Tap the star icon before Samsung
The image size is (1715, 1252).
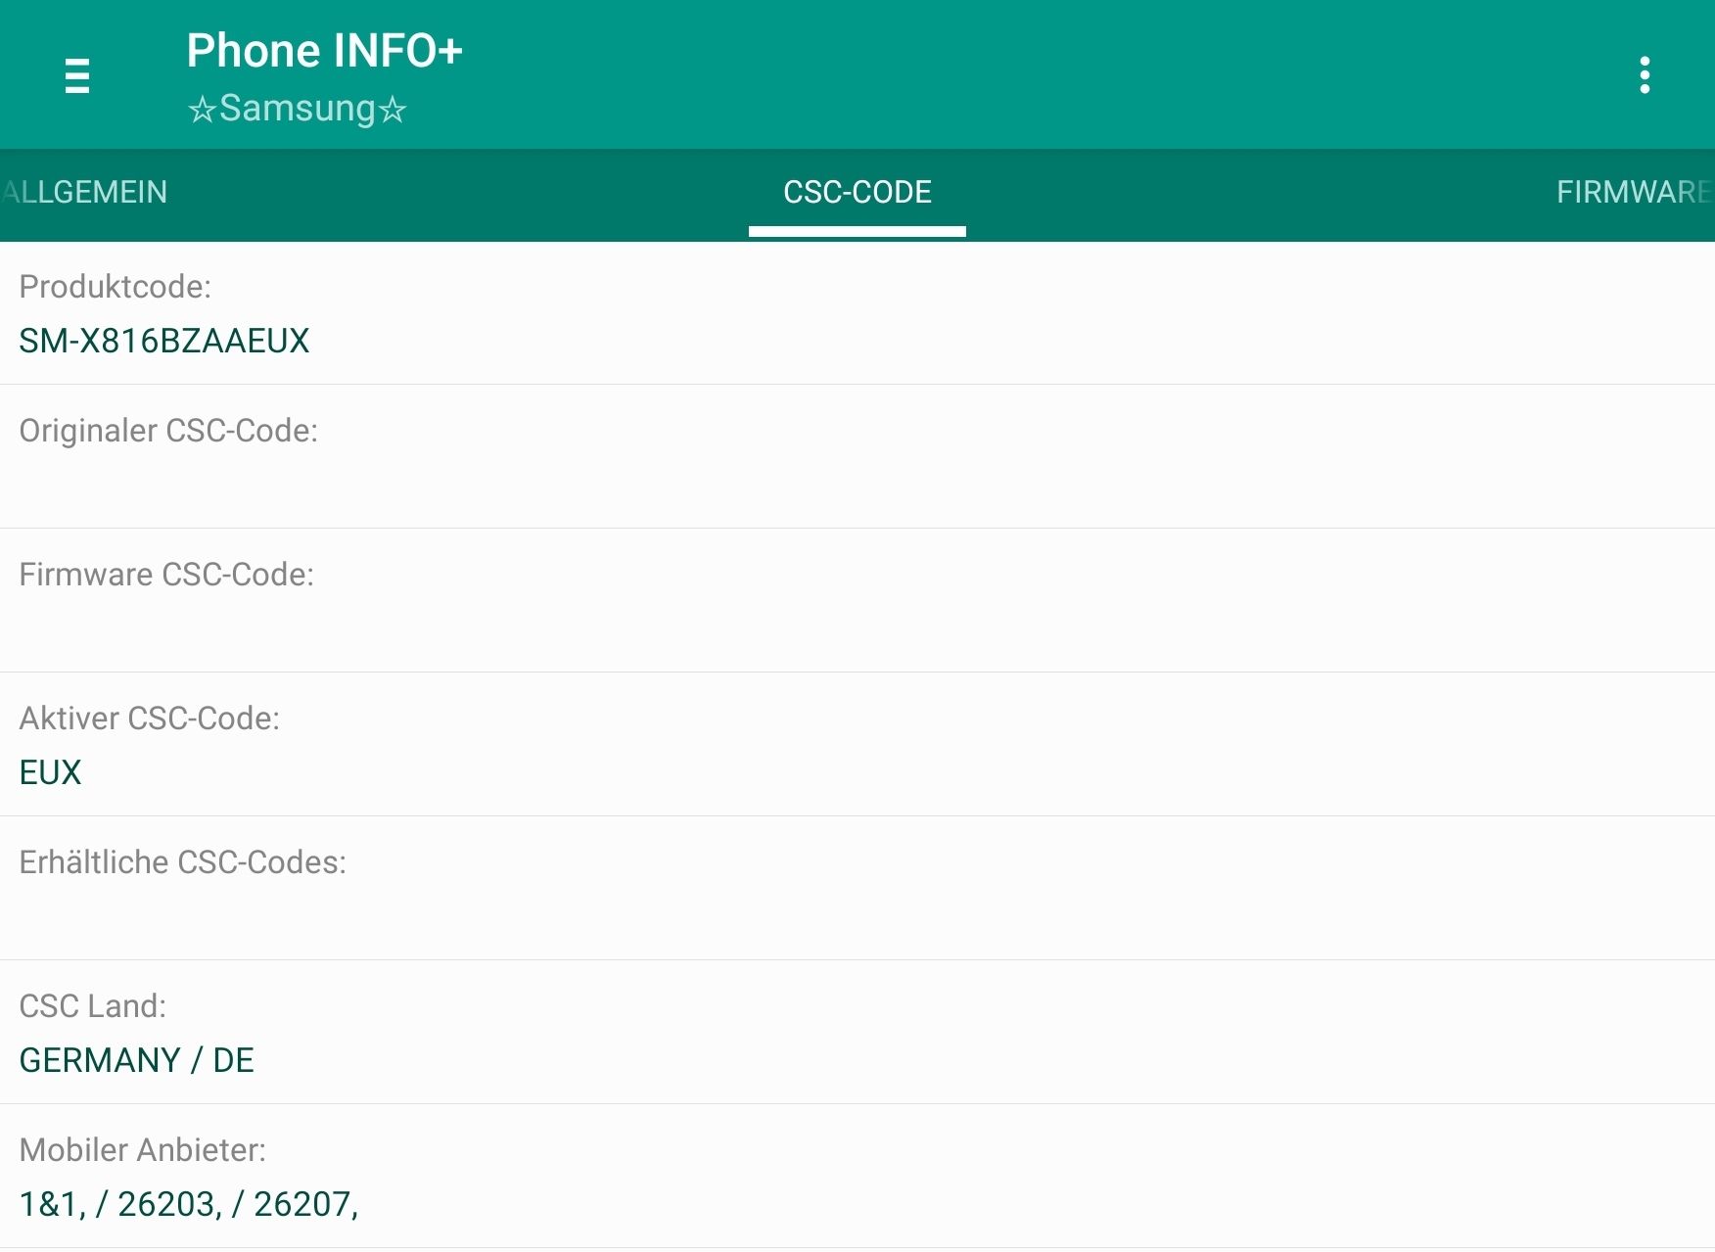click(x=202, y=110)
